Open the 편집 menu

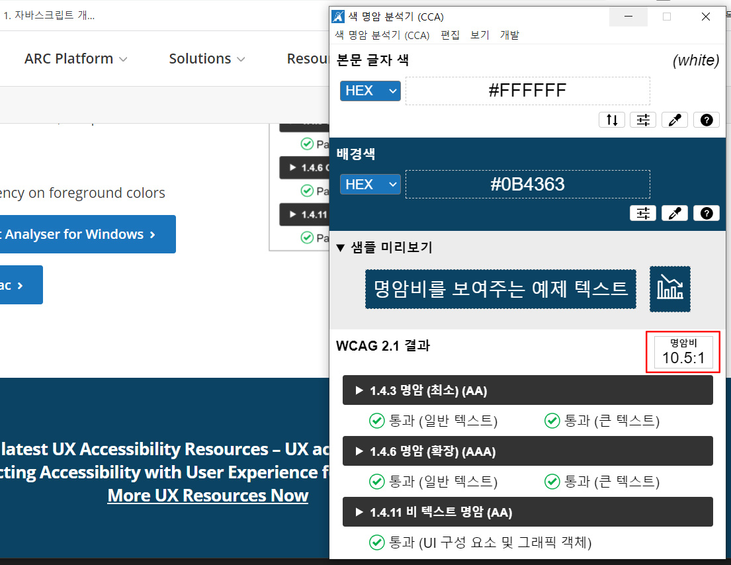coord(450,35)
